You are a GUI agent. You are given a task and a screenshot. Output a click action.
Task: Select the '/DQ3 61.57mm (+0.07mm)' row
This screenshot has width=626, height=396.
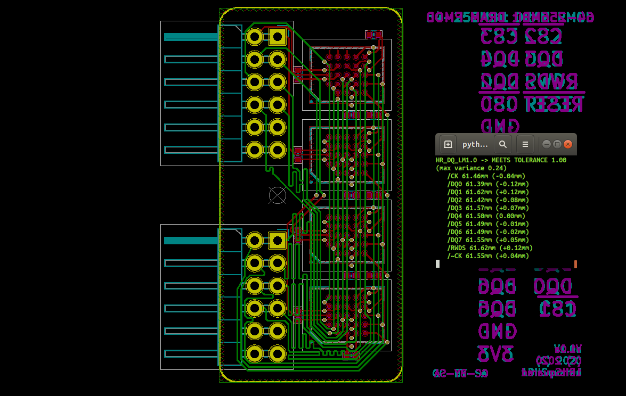pyautogui.click(x=488, y=208)
